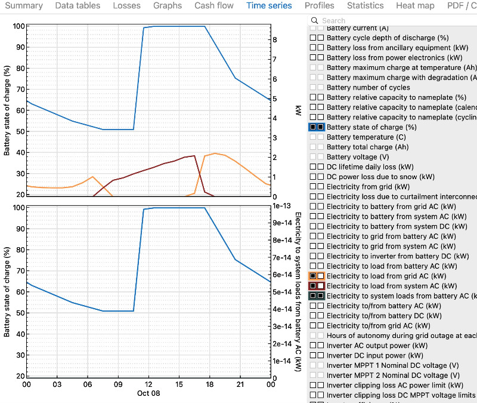The width and height of the screenshot is (477, 403).
Task: Enable left checkbox for Battery cycle depth of discharge
Action: coord(313,38)
